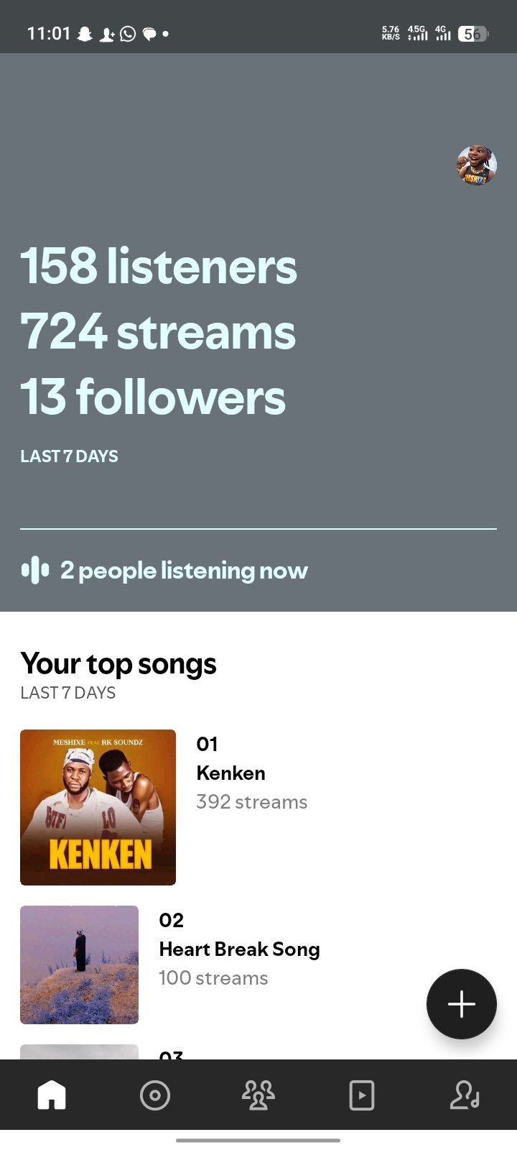Tap the Home icon in bottom navigation
517x1150 pixels.
pos(52,1095)
